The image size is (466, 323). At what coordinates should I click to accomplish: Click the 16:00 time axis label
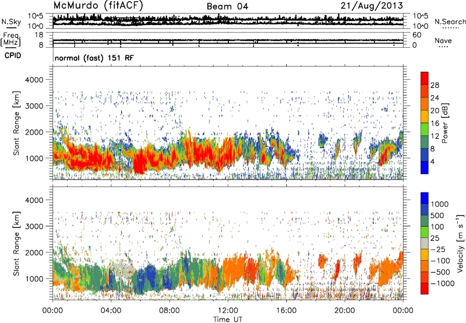tap(286, 311)
